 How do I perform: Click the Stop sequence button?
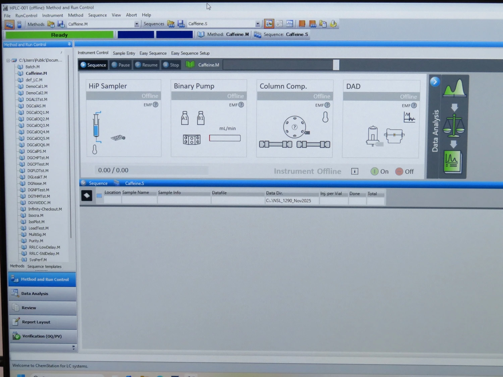point(171,65)
